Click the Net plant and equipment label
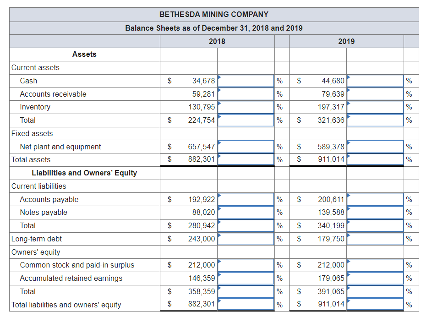The height and width of the screenshot is (317, 432). [60, 147]
